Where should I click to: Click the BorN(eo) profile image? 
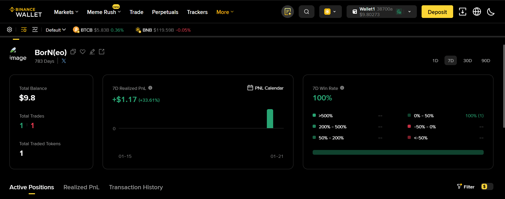18,54
